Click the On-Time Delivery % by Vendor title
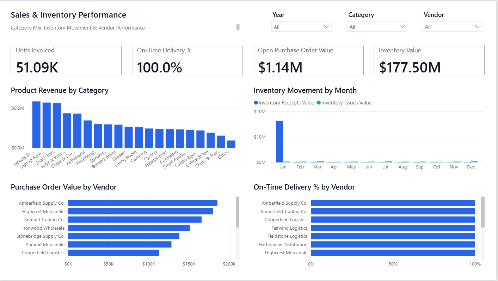The image size is (498, 281). (304, 187)
